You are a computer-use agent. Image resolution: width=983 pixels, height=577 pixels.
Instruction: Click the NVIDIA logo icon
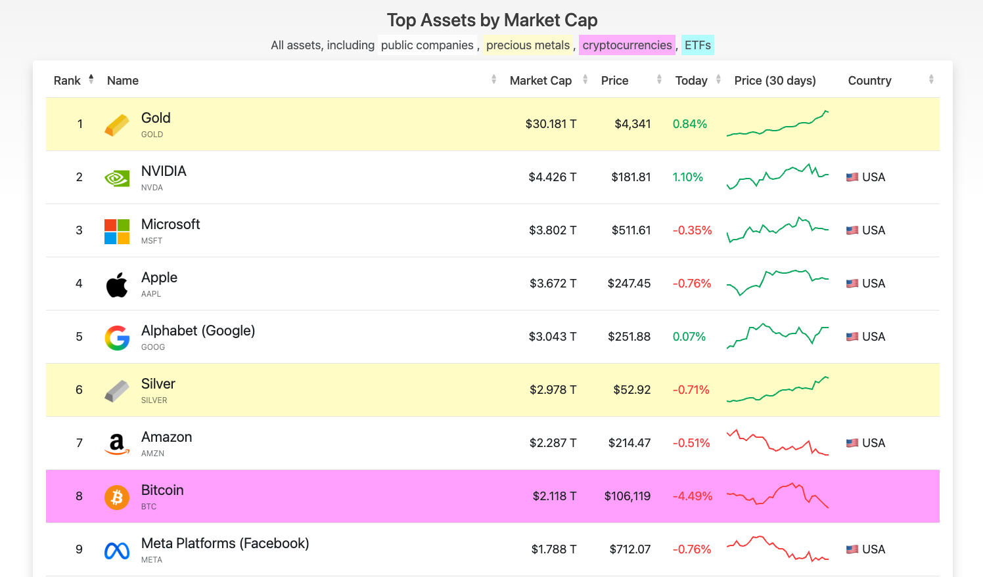pyautogui.click(x=117, y=178)
